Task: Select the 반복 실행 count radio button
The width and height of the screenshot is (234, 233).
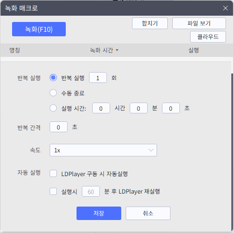Action: [53, 78]
